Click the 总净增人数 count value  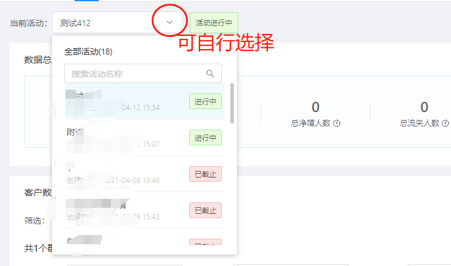pos(316,107)
